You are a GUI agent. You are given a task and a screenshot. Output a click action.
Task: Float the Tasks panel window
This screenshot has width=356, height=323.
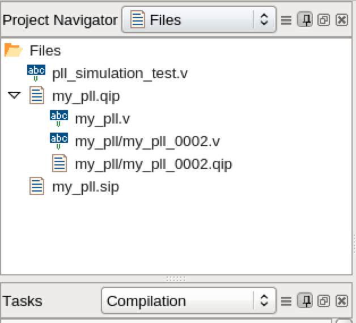coord(324,301)
